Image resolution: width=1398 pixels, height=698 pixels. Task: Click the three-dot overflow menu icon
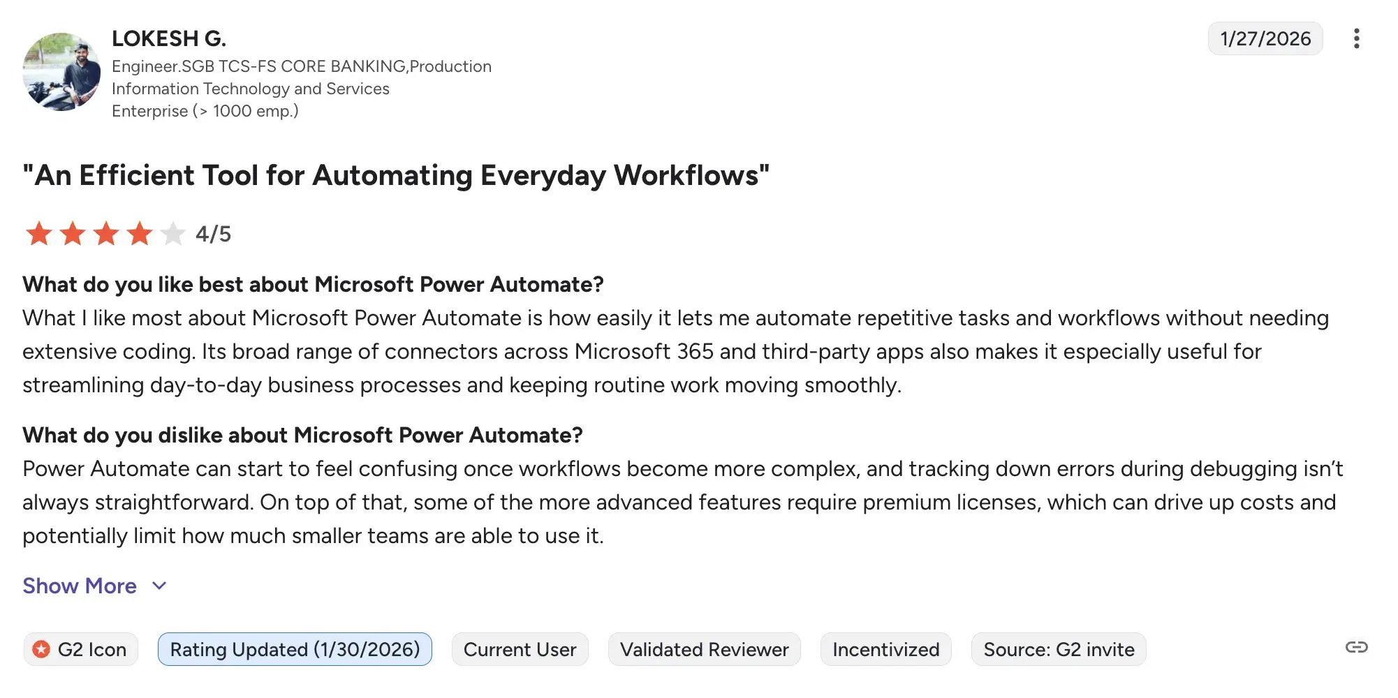(1357, 38)
